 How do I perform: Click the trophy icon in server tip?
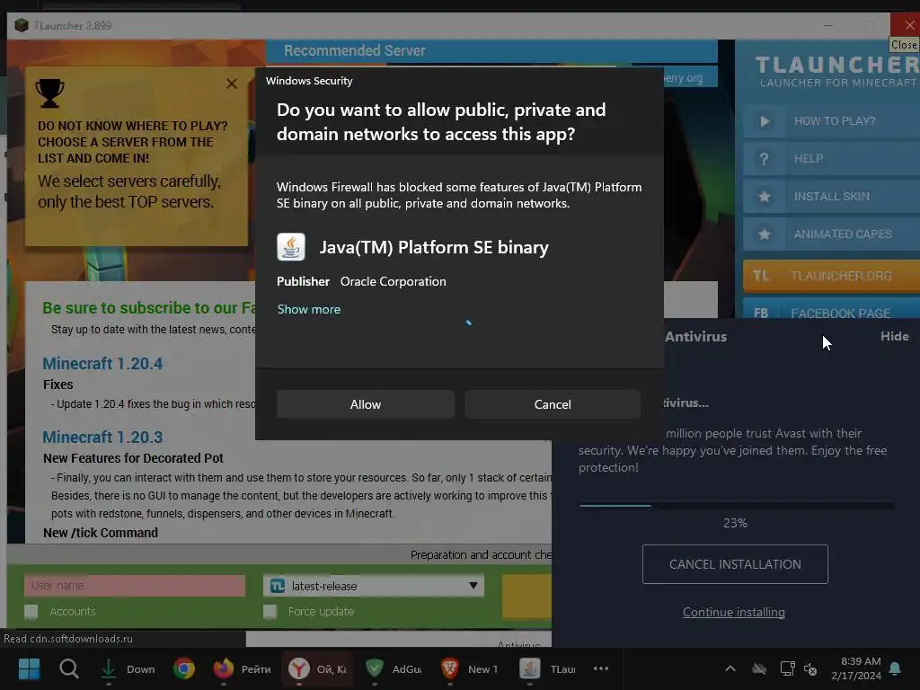click(50, 93)
